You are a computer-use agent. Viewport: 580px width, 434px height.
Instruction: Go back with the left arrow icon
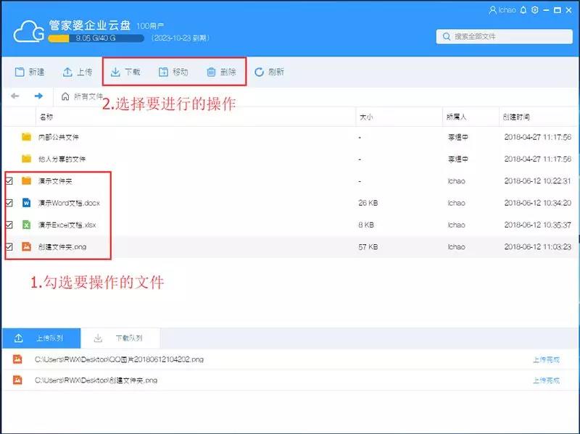[14, 96]
